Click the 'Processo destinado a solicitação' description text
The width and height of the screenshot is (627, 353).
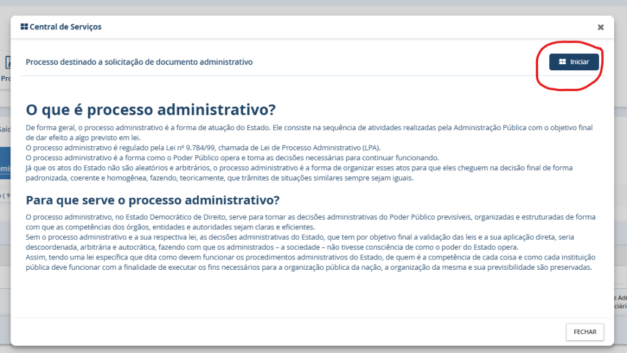(139, 62)
